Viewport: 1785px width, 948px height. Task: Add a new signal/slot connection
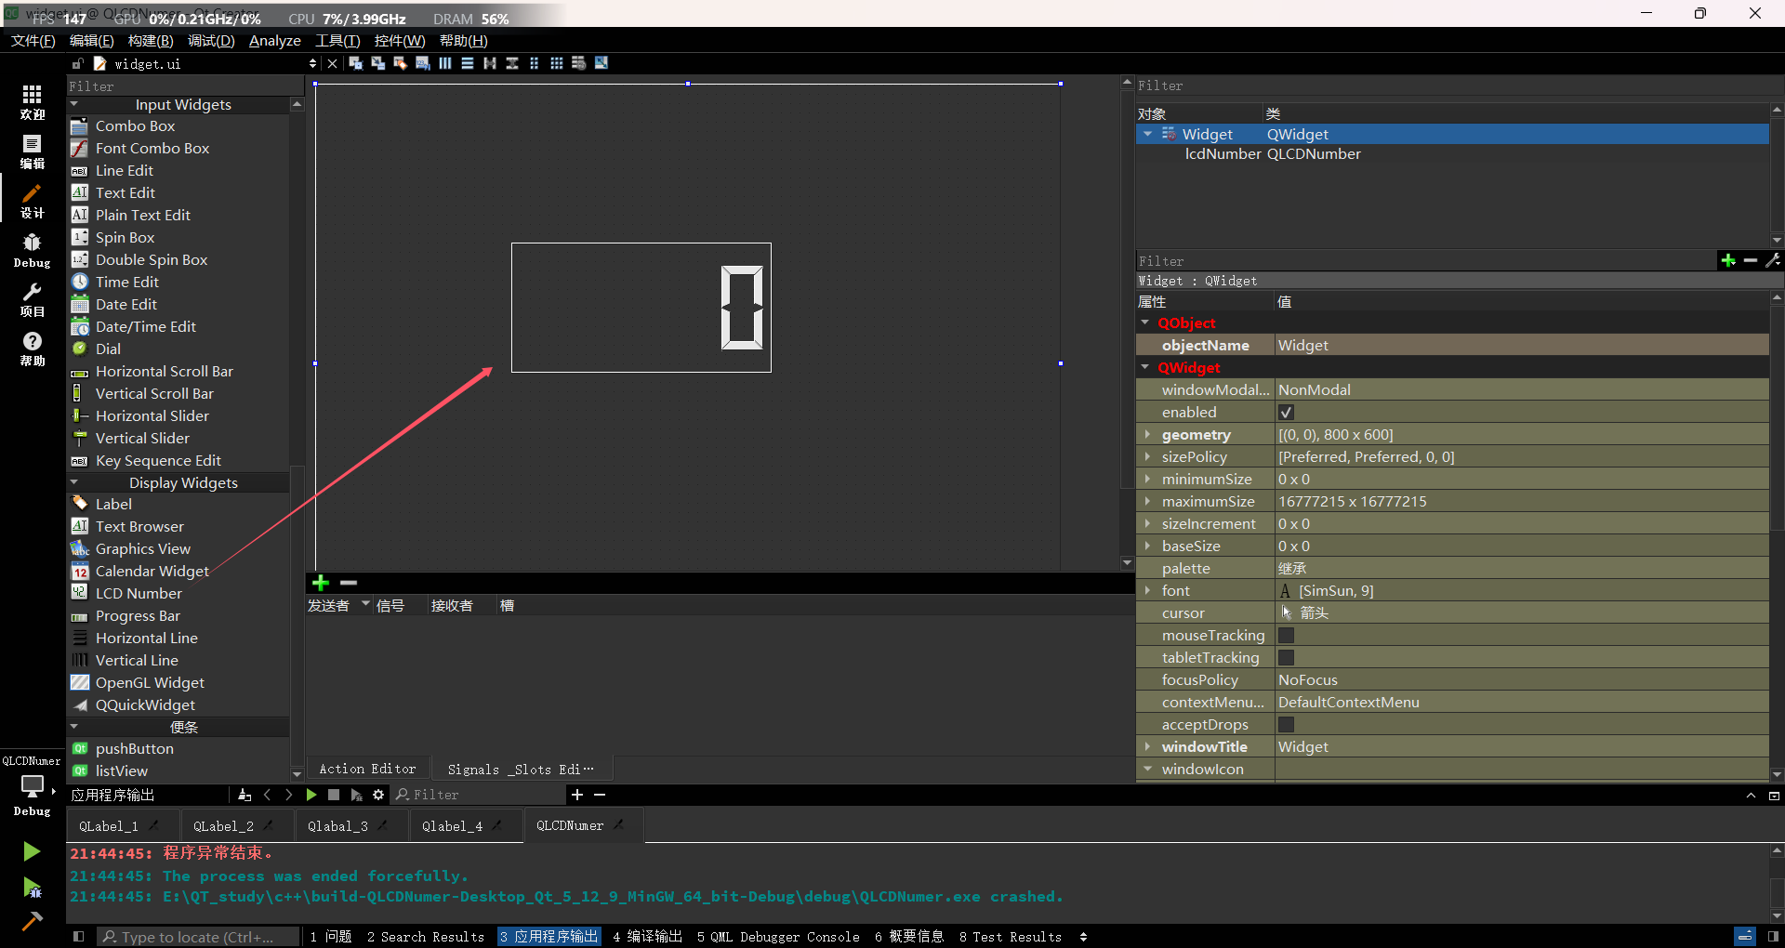[321, 583]
